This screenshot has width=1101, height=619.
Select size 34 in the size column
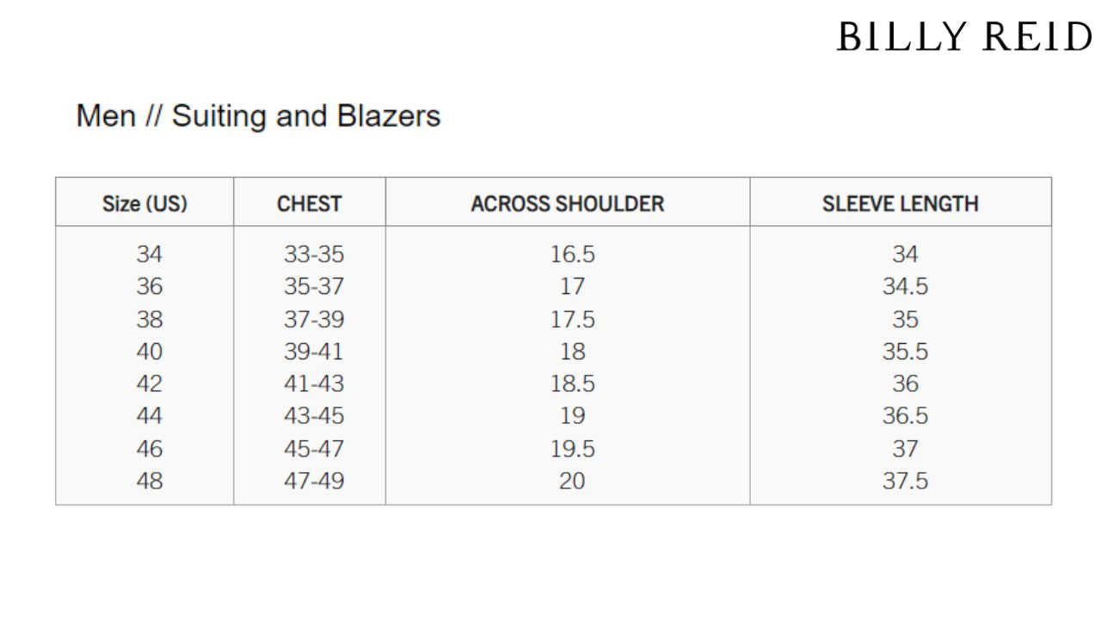click(x=149, y=254)
